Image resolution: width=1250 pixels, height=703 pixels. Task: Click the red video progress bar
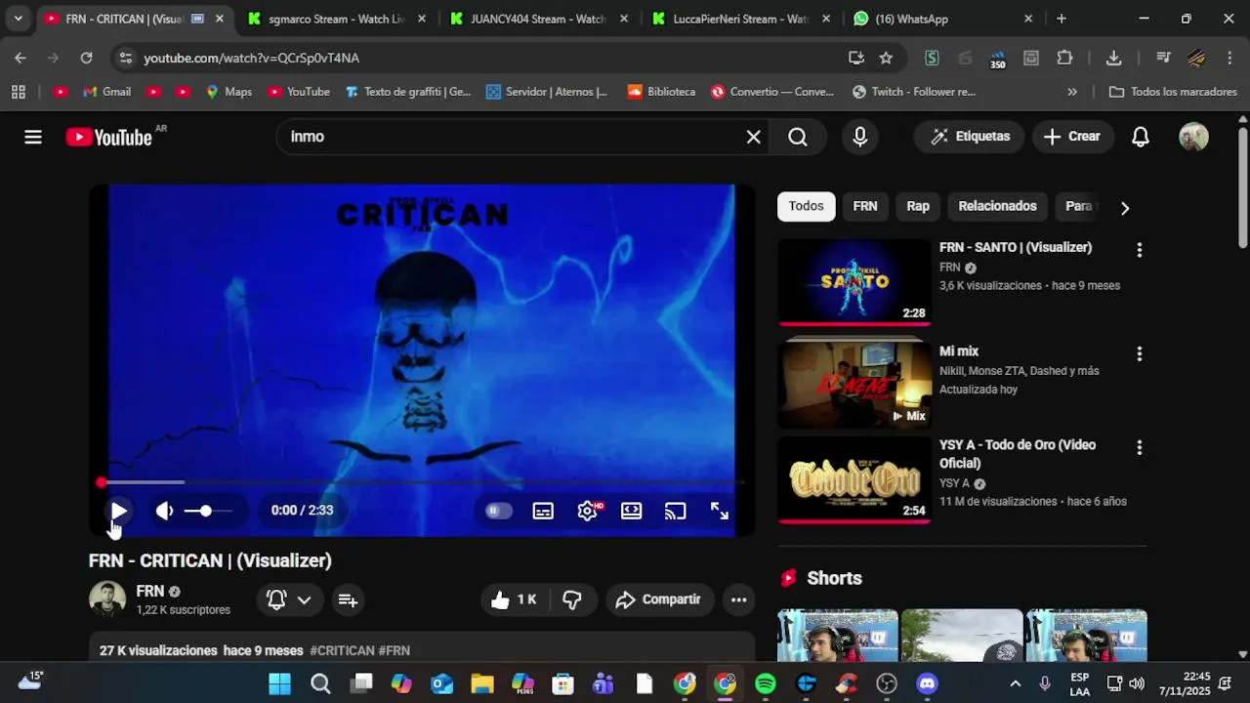pyautogui.click(x=422, y=482)
